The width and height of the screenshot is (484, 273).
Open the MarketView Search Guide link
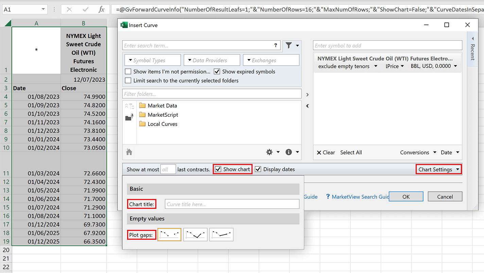click(x=360, y=197)
